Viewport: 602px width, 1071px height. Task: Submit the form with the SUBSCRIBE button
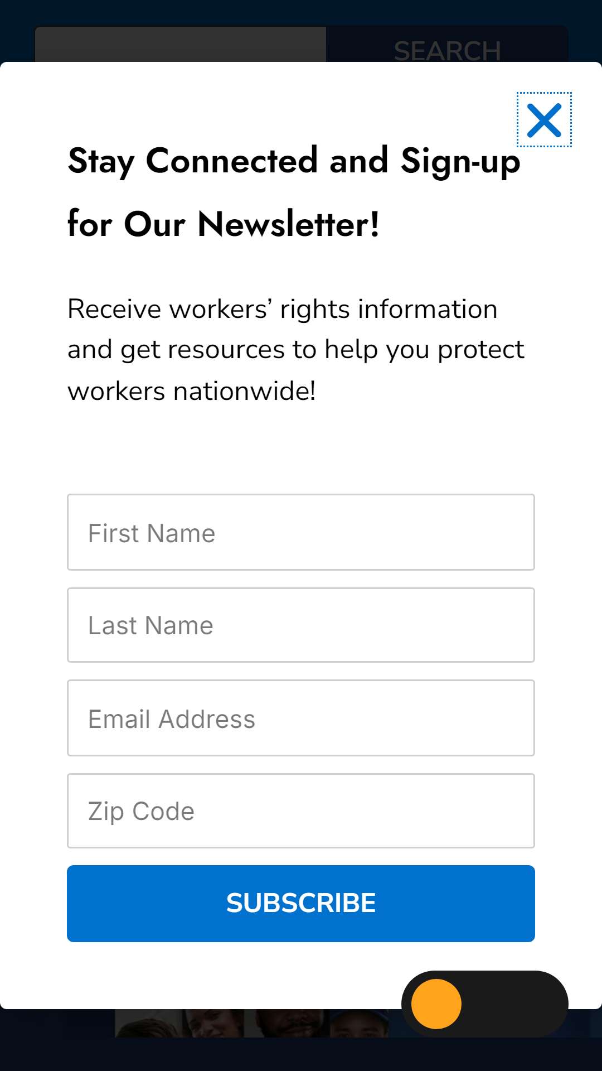point(301,904)
